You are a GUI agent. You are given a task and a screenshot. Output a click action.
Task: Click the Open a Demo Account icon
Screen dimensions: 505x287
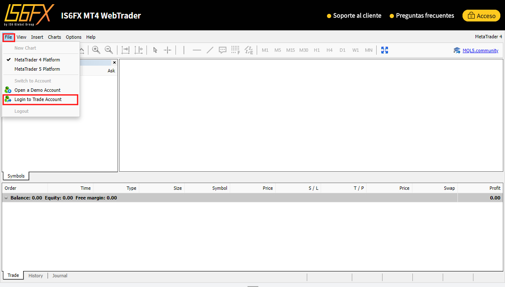pyautogui.click(x=8, y=90)
